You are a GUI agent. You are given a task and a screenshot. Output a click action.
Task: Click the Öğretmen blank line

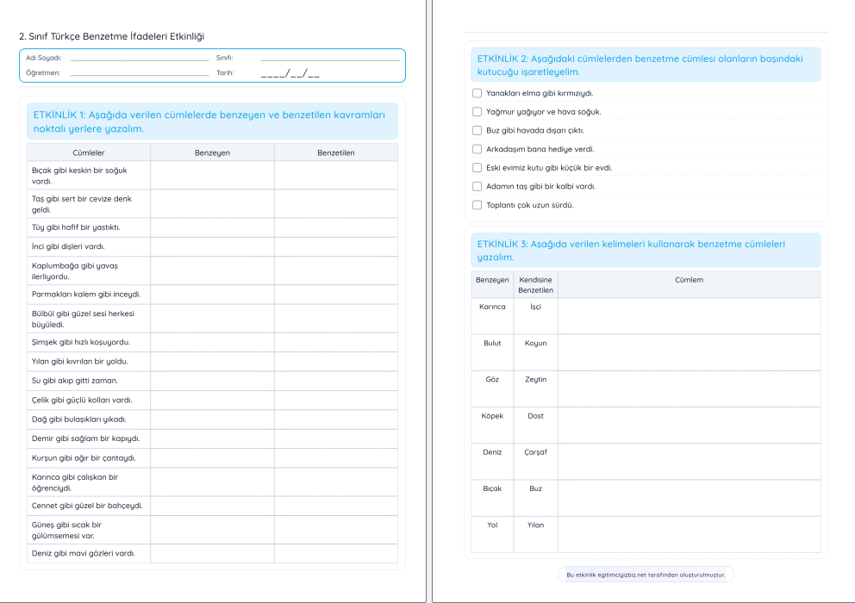139,73
